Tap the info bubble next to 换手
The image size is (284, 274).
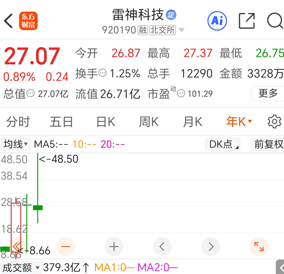(103, 73)
